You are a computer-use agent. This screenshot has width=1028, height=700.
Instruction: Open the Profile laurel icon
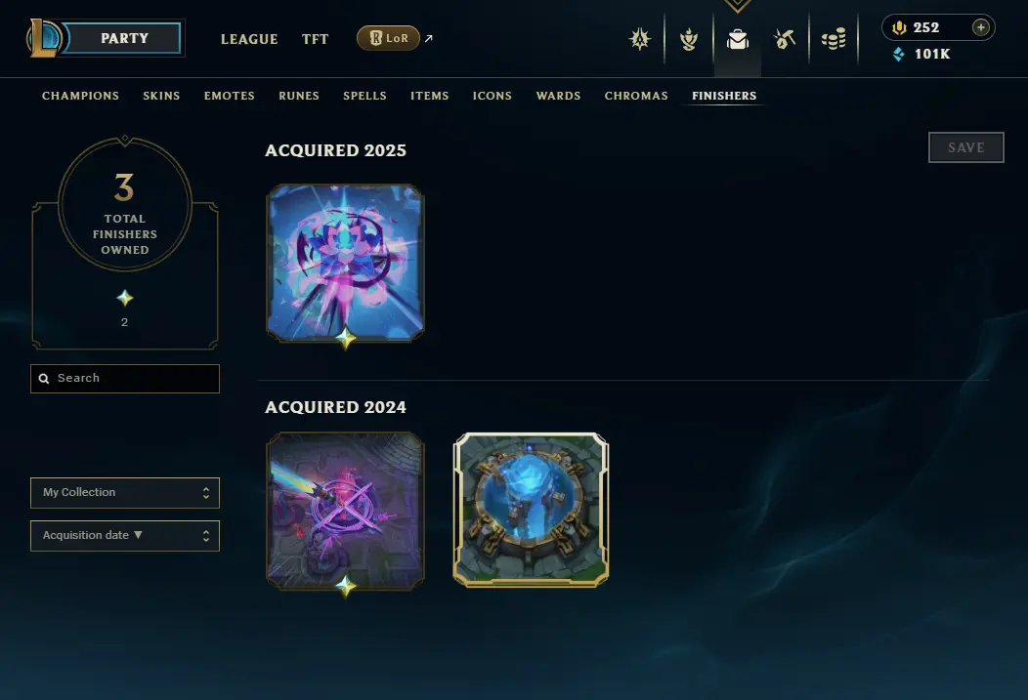688,39
